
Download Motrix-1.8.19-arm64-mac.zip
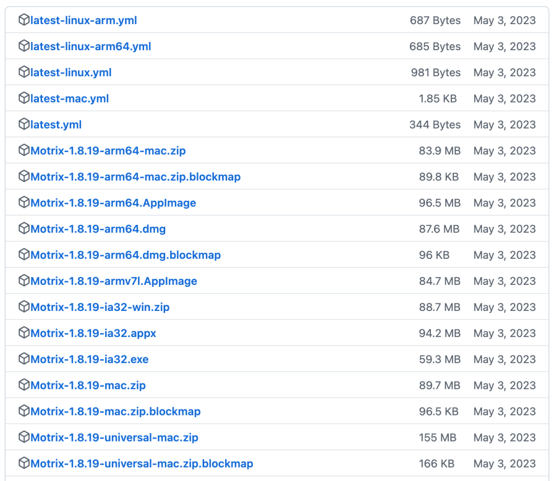click(x=108, y=151)
